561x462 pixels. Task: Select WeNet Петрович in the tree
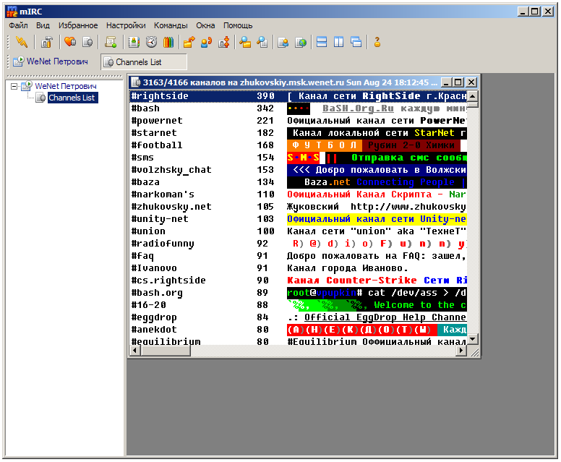(66, 86)
